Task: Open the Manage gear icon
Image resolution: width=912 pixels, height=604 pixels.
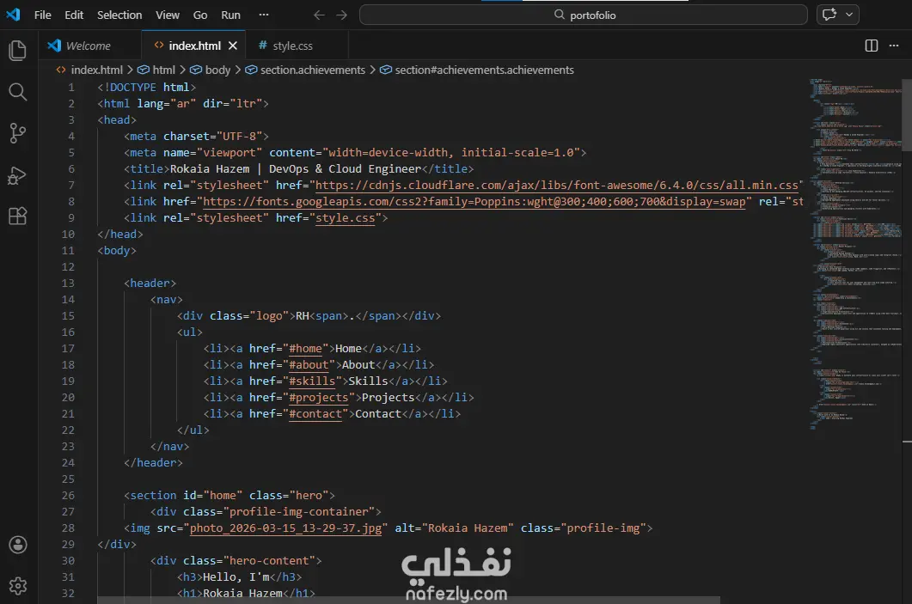Action: coord(17,585)
